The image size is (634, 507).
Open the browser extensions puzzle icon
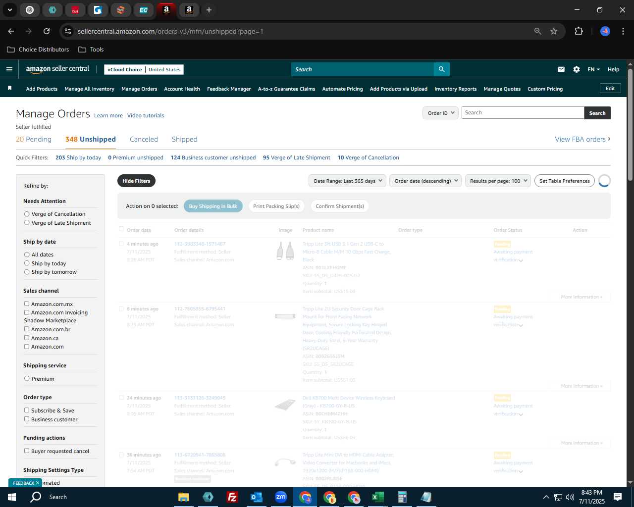(x=579, y=31)
